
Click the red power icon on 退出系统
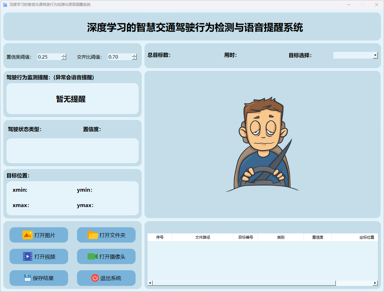click(x=95, y=278)
